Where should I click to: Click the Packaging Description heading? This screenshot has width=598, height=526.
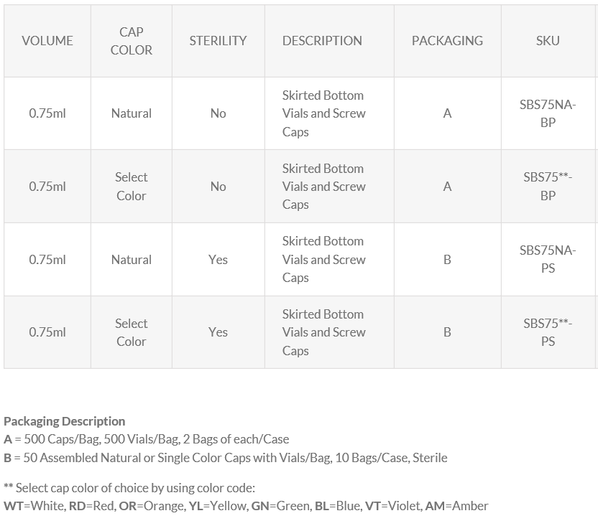(65, 421)
